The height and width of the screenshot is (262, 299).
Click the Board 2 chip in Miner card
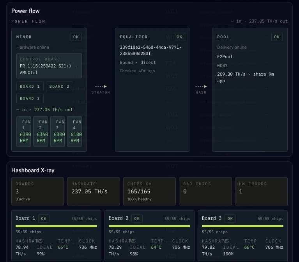[x=59, y=87]
